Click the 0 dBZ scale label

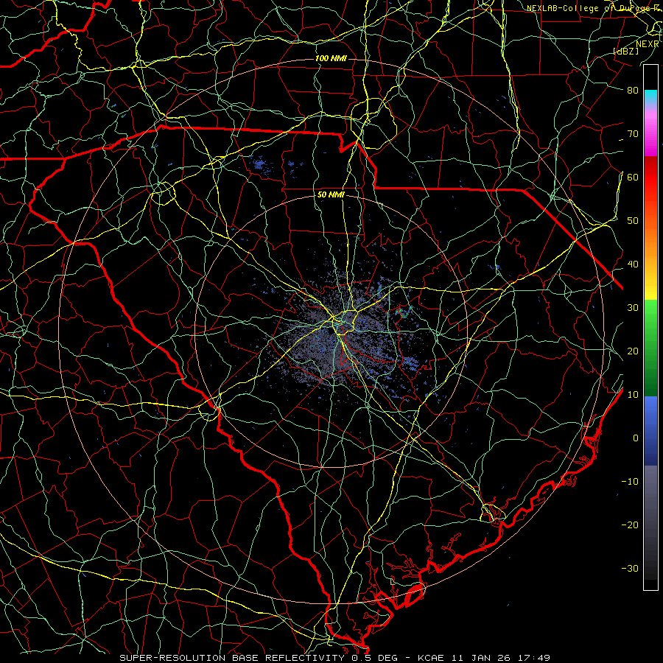point(636,438)
